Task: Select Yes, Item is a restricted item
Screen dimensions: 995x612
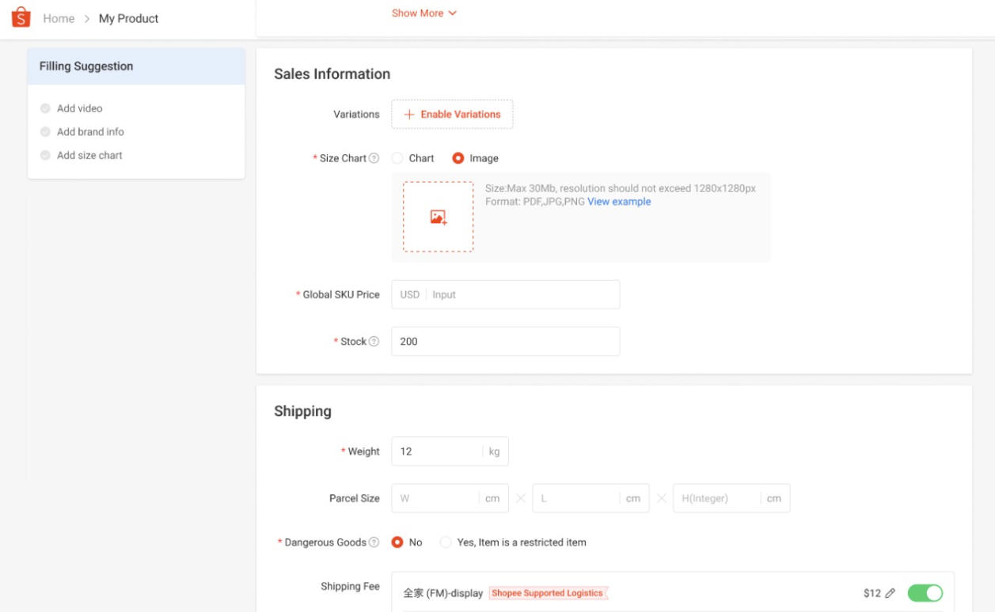Action: (x=446, y=542)
